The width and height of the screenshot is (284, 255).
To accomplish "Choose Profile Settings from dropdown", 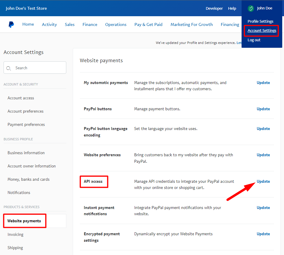I will 260,22.
